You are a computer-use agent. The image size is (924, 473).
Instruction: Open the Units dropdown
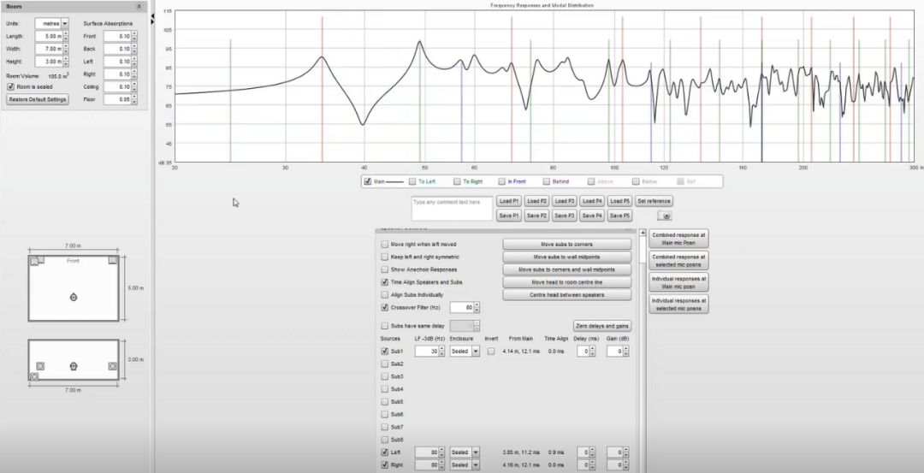click(x=65, y=24)
